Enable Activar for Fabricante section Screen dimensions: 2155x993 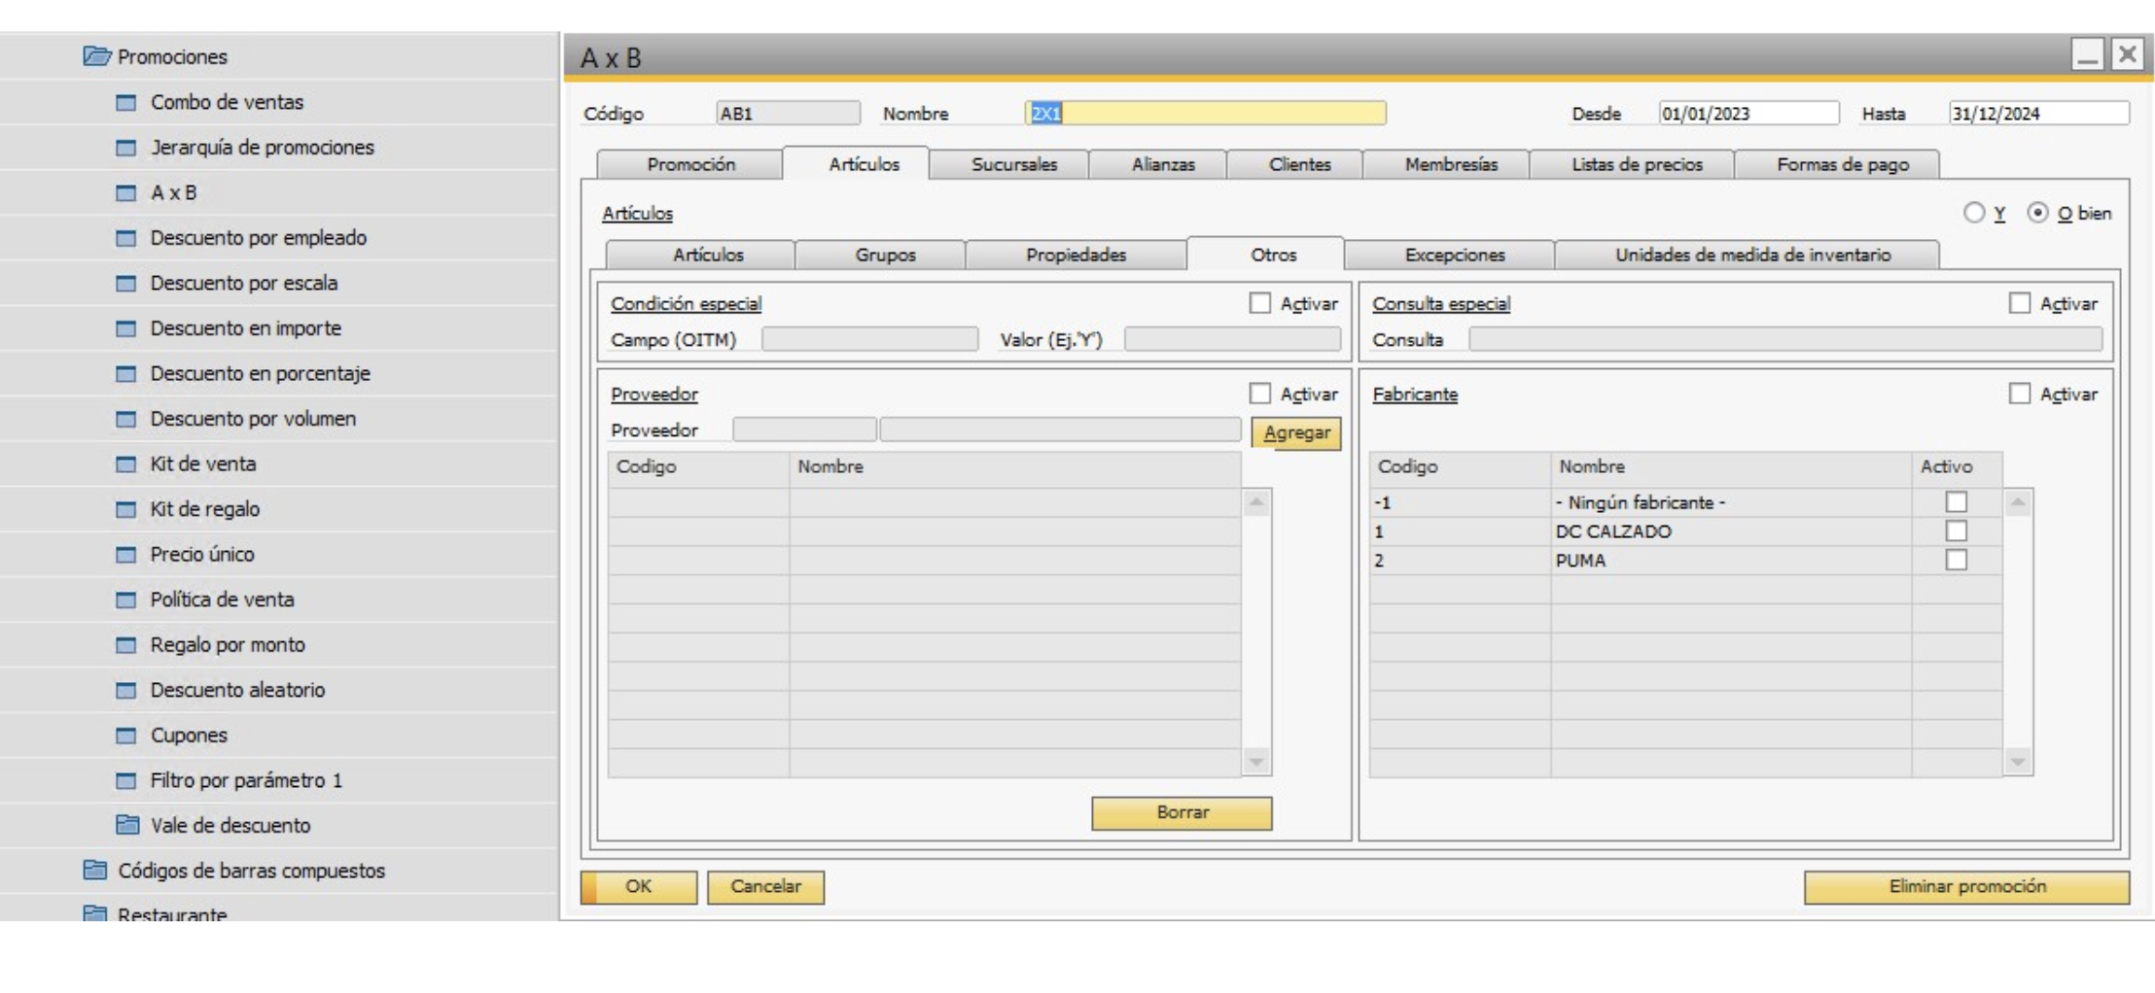pyautogui.click(x=2019, y=394)
